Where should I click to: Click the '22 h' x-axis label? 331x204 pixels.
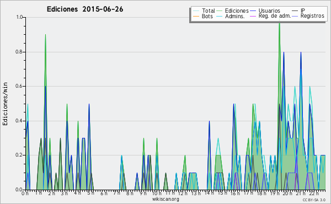click(314, 193)
